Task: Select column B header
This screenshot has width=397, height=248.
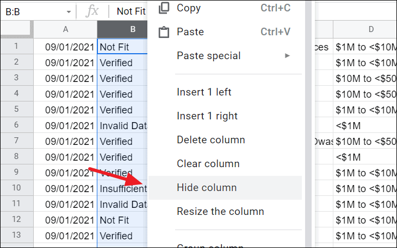Action: point(122,29)
